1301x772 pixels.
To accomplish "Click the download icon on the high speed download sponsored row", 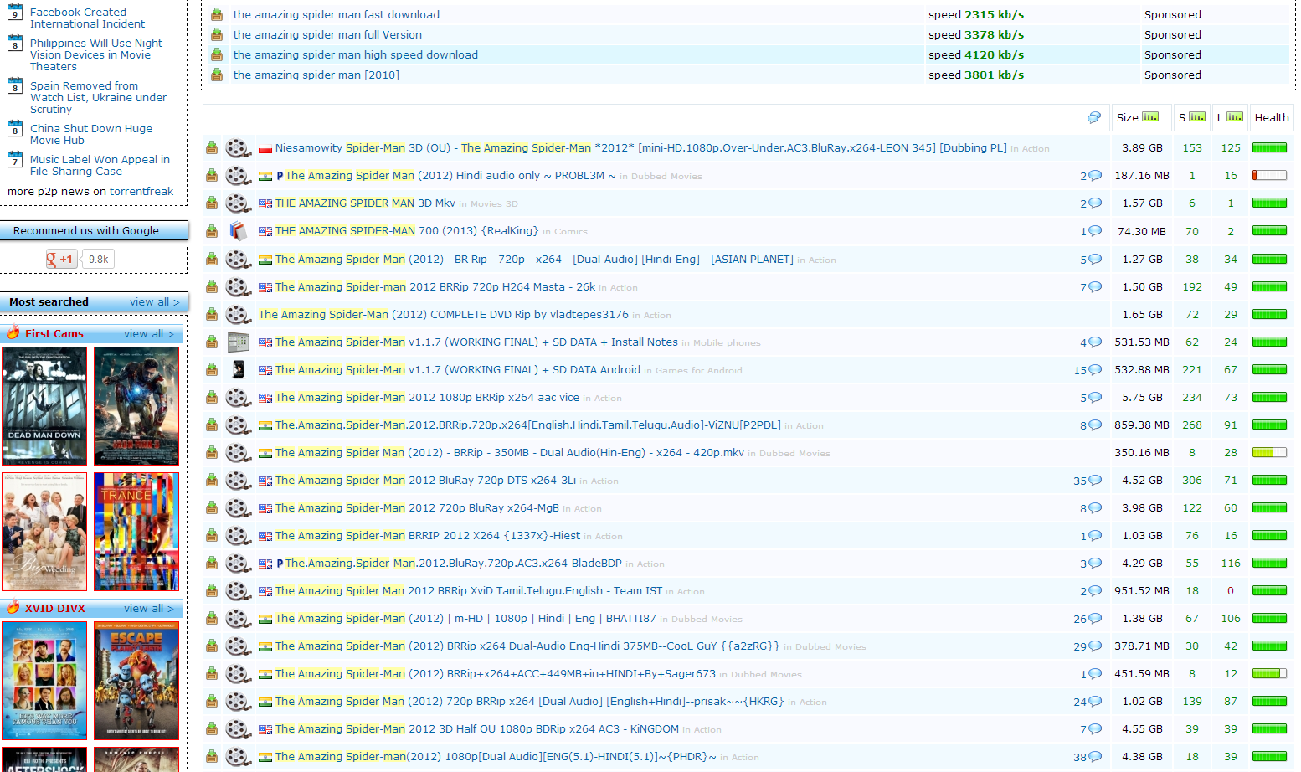I will coord(218,54).
